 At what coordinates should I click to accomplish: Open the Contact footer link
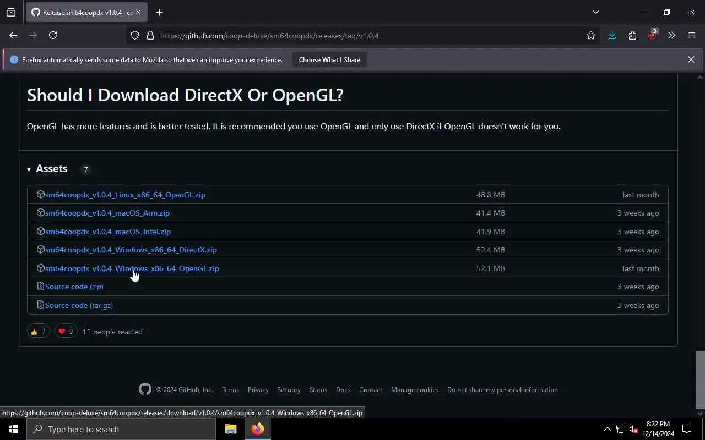371,390
